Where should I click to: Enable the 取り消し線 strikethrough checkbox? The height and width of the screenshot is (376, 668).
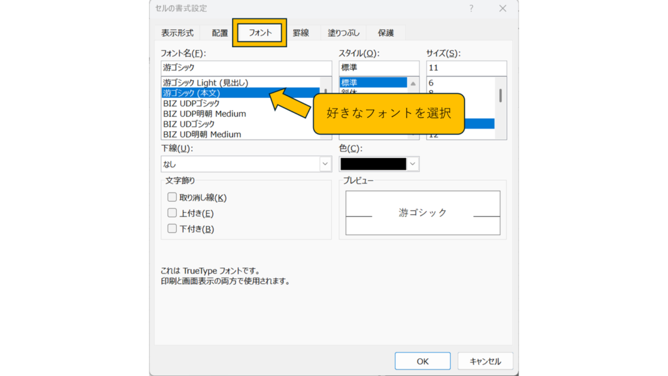(x=172, y=197)
